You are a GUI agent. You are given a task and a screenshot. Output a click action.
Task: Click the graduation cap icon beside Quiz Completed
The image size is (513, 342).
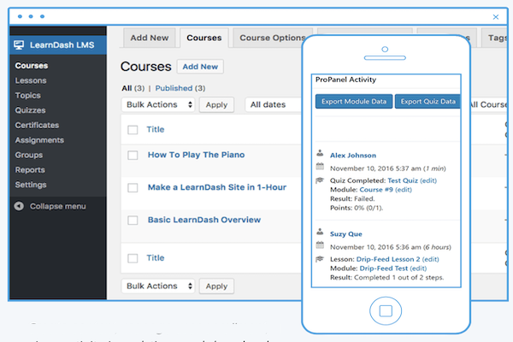point(320,180)
